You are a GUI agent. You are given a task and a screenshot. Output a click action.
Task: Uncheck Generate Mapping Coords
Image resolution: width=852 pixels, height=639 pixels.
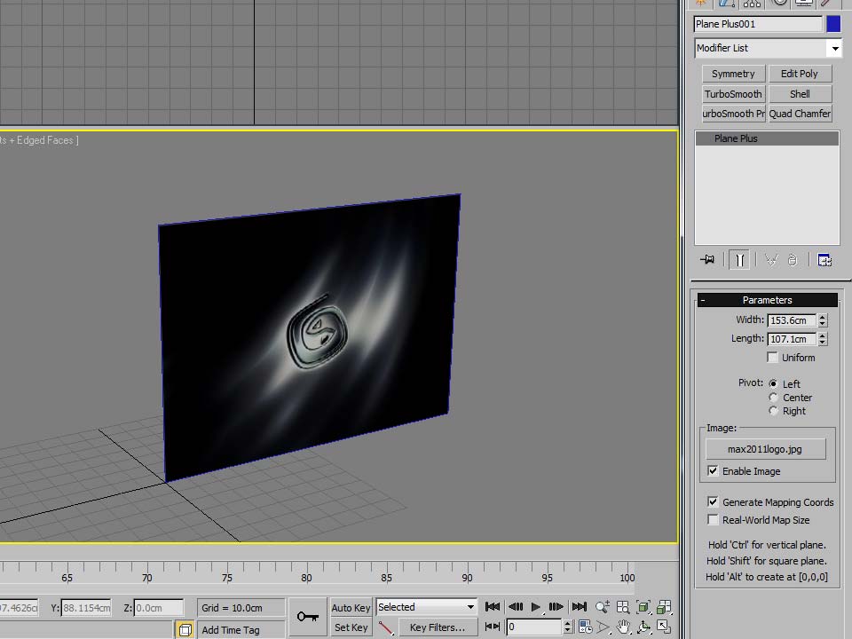(713, 502)
